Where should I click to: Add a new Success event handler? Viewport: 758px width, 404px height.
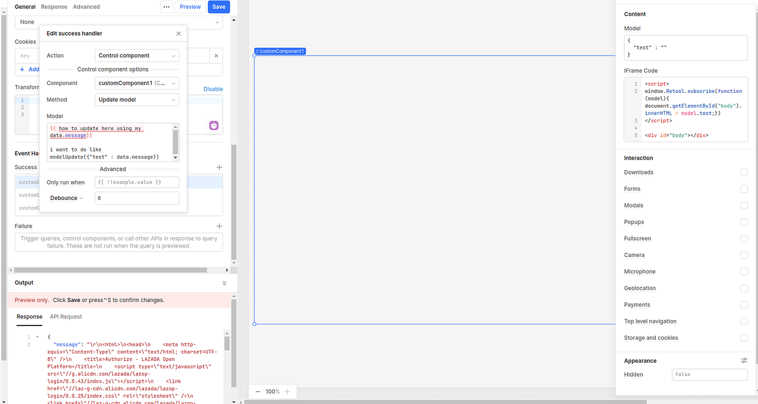[x=219, y=167]
